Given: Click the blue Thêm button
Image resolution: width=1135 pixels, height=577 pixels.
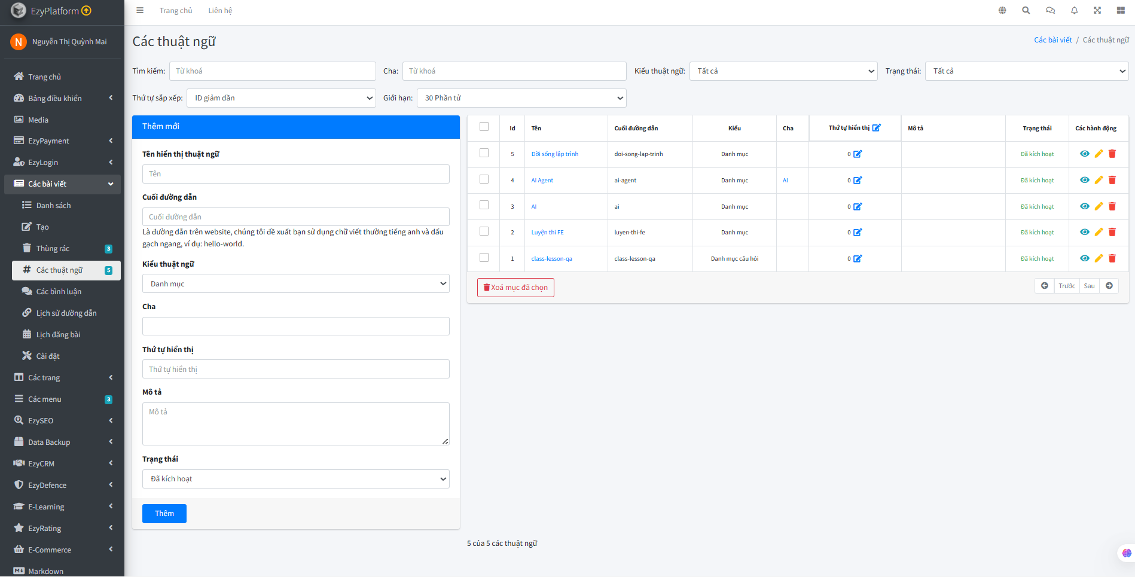Looking at the screenshot, I should pyautogui.click(x=164, y=514).
